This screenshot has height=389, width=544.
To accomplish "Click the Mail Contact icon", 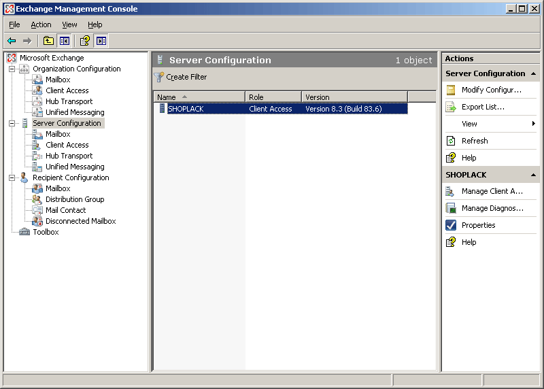I will (37, 210).
